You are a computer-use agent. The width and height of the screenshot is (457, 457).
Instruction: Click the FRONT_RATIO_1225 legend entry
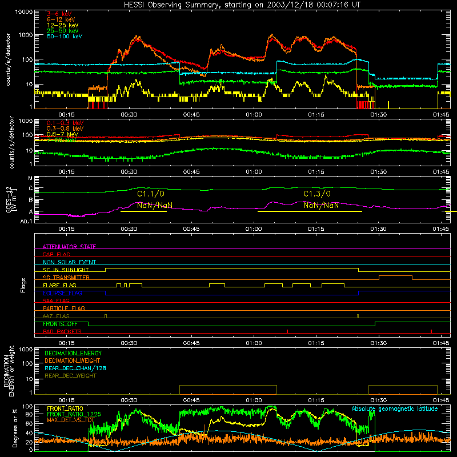(x=74, y=414)
